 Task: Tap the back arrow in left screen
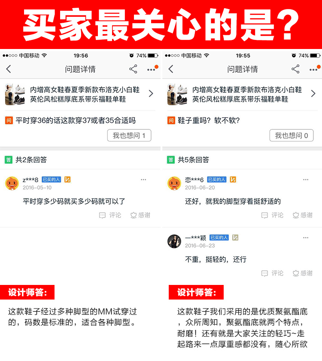(x=9, y=69)
